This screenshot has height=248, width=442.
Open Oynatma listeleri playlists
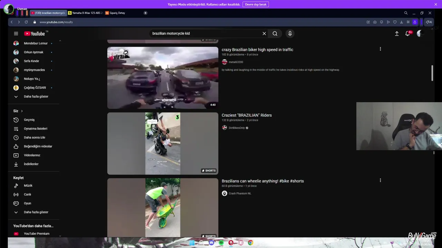coord(36,128)
